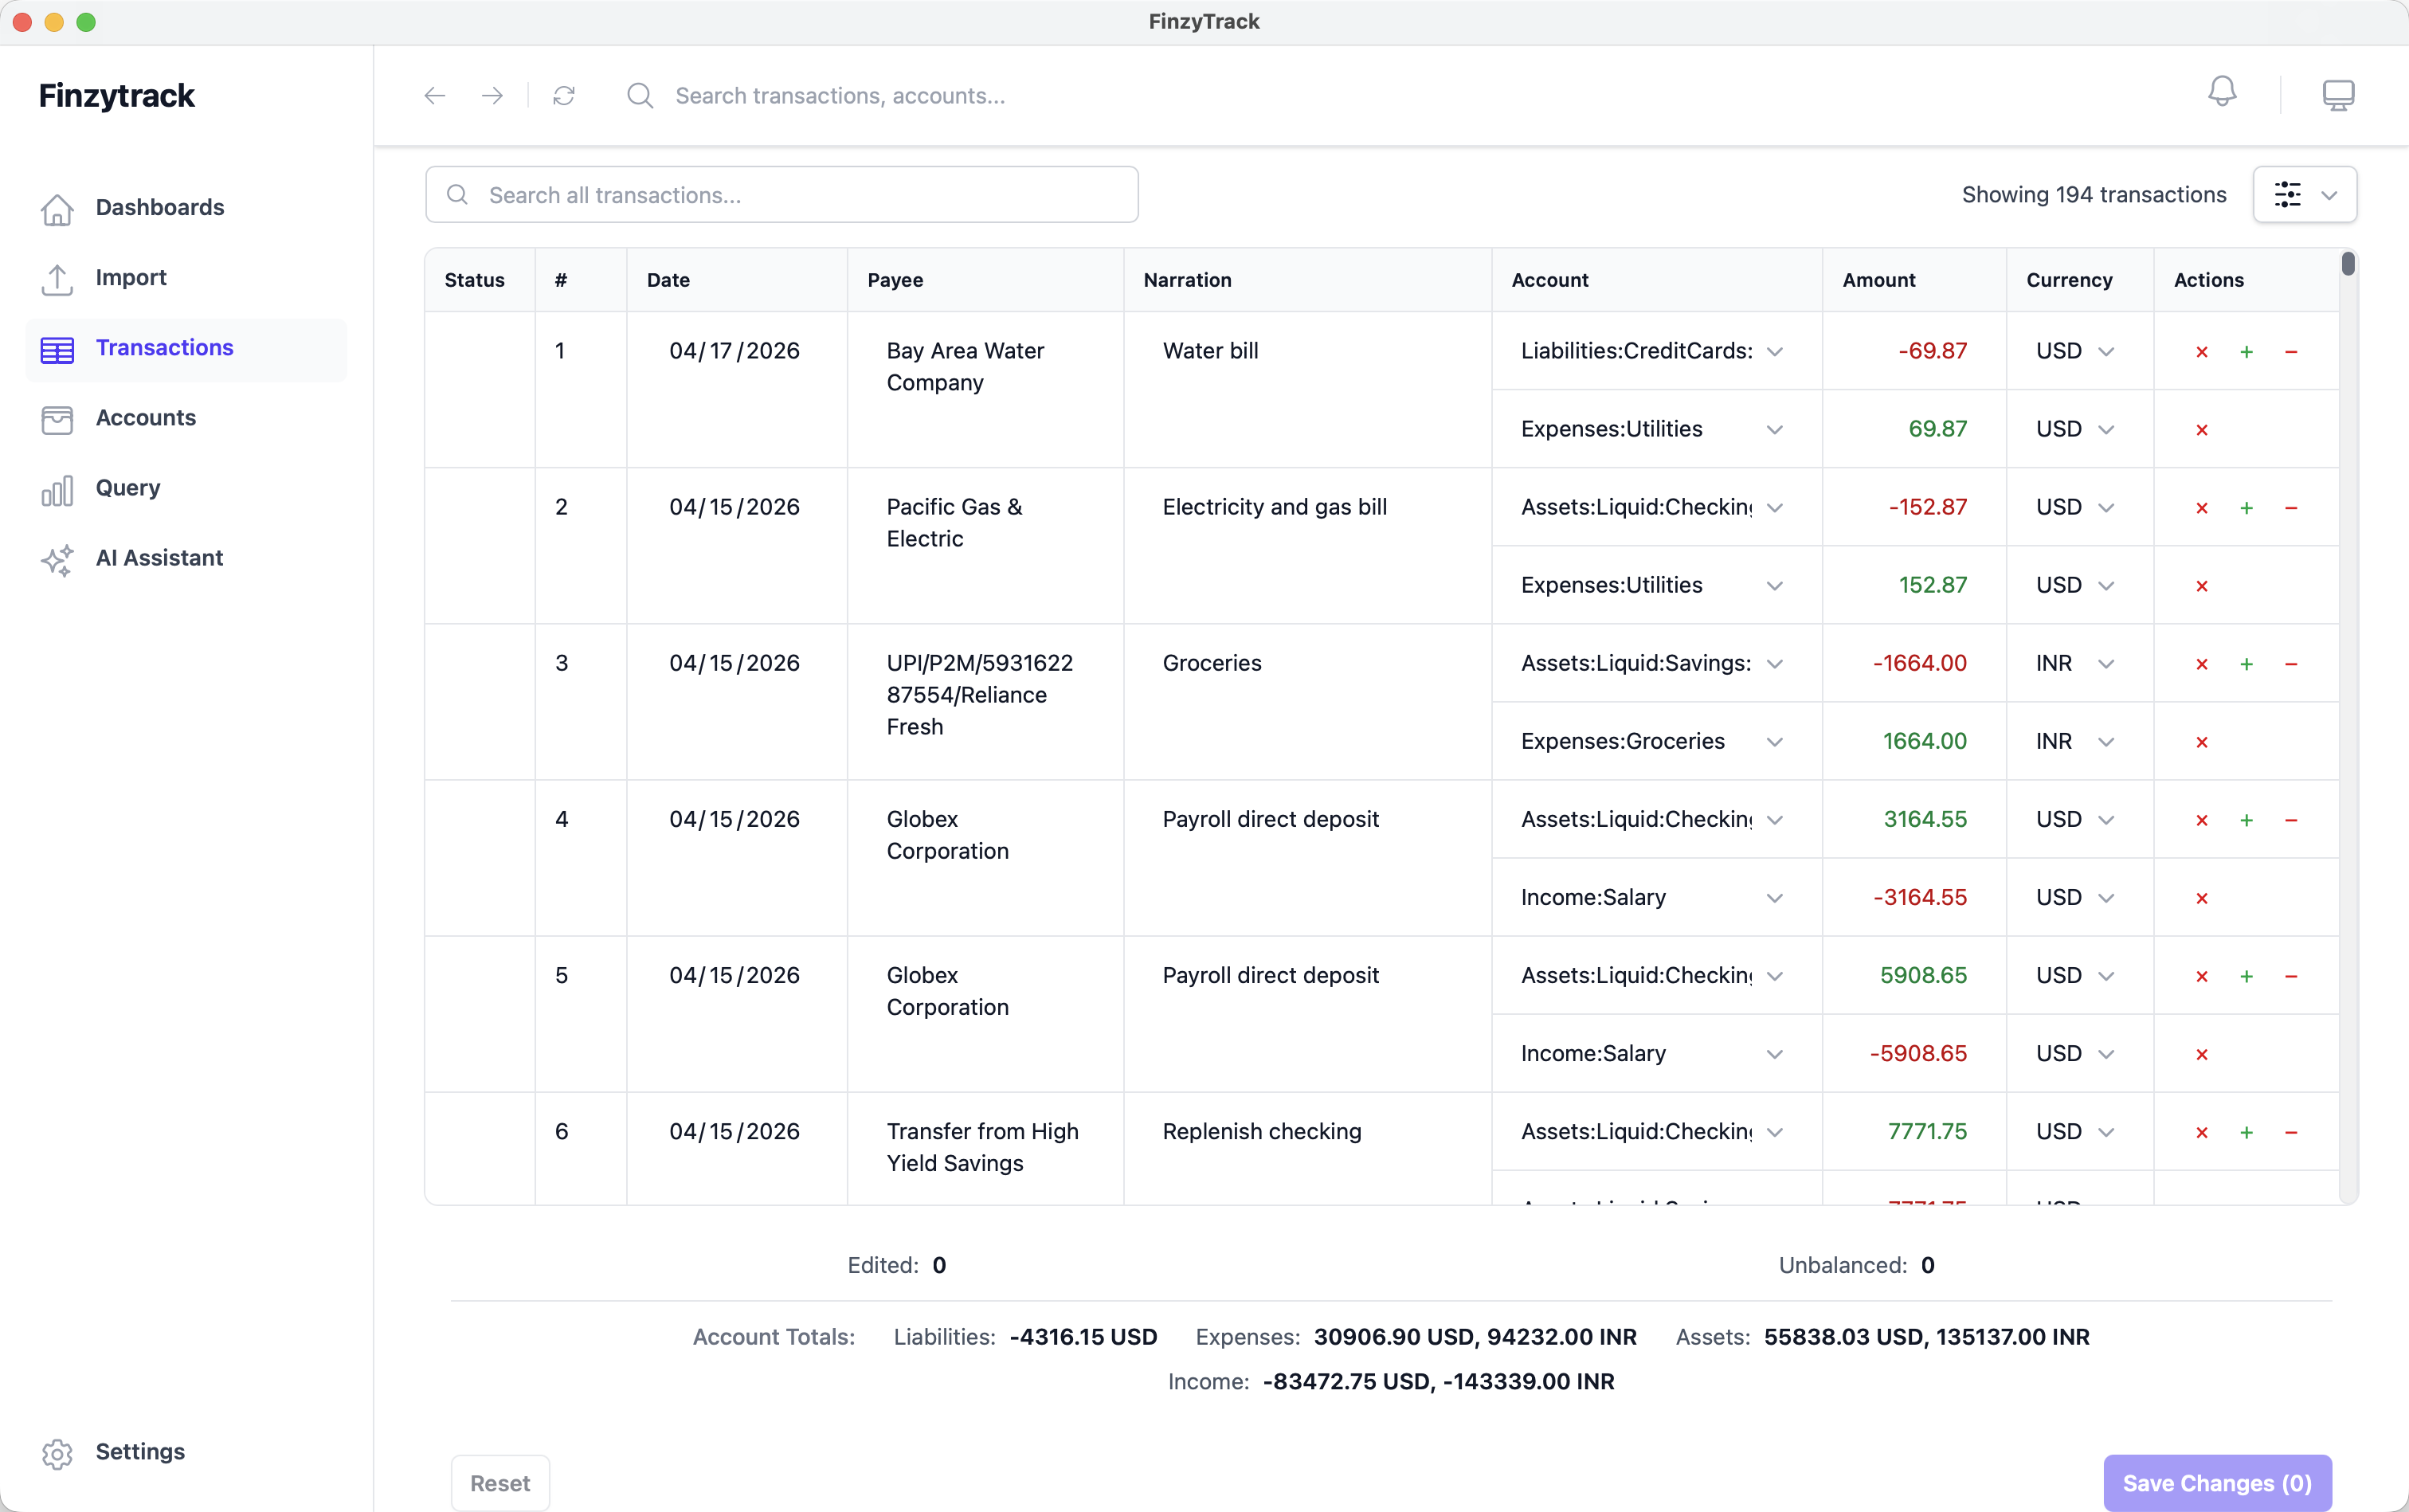Remove the Groceries transaction with the minus icon
2409x1512 pixels.
(x=2291, y=664)
